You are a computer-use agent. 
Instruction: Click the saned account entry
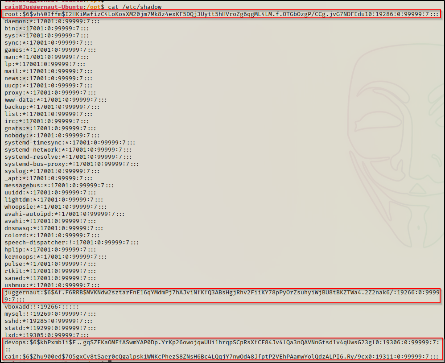[50, 278]
